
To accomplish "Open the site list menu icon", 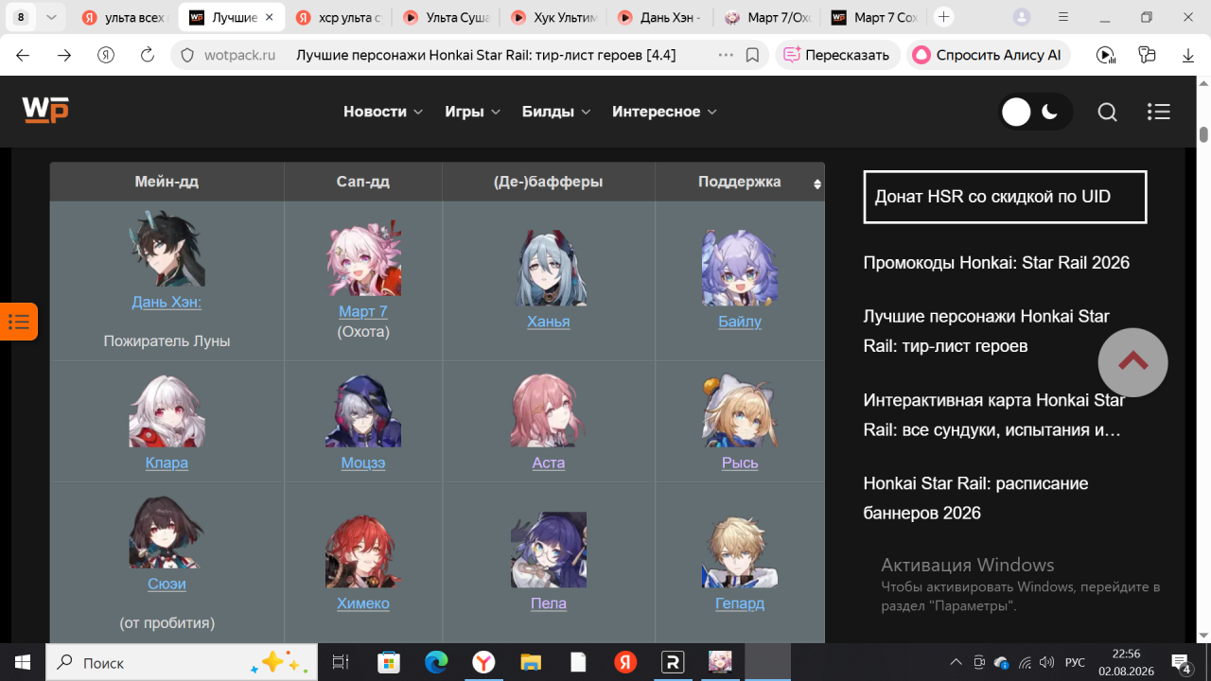I will point(1159,112).
